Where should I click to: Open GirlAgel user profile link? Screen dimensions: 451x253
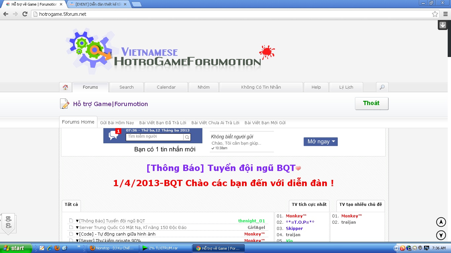(x=256, y=228)
